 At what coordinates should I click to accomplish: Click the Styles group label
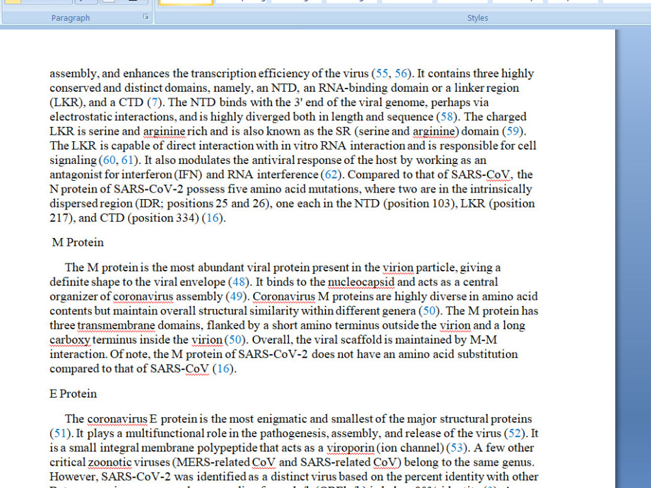477,18
